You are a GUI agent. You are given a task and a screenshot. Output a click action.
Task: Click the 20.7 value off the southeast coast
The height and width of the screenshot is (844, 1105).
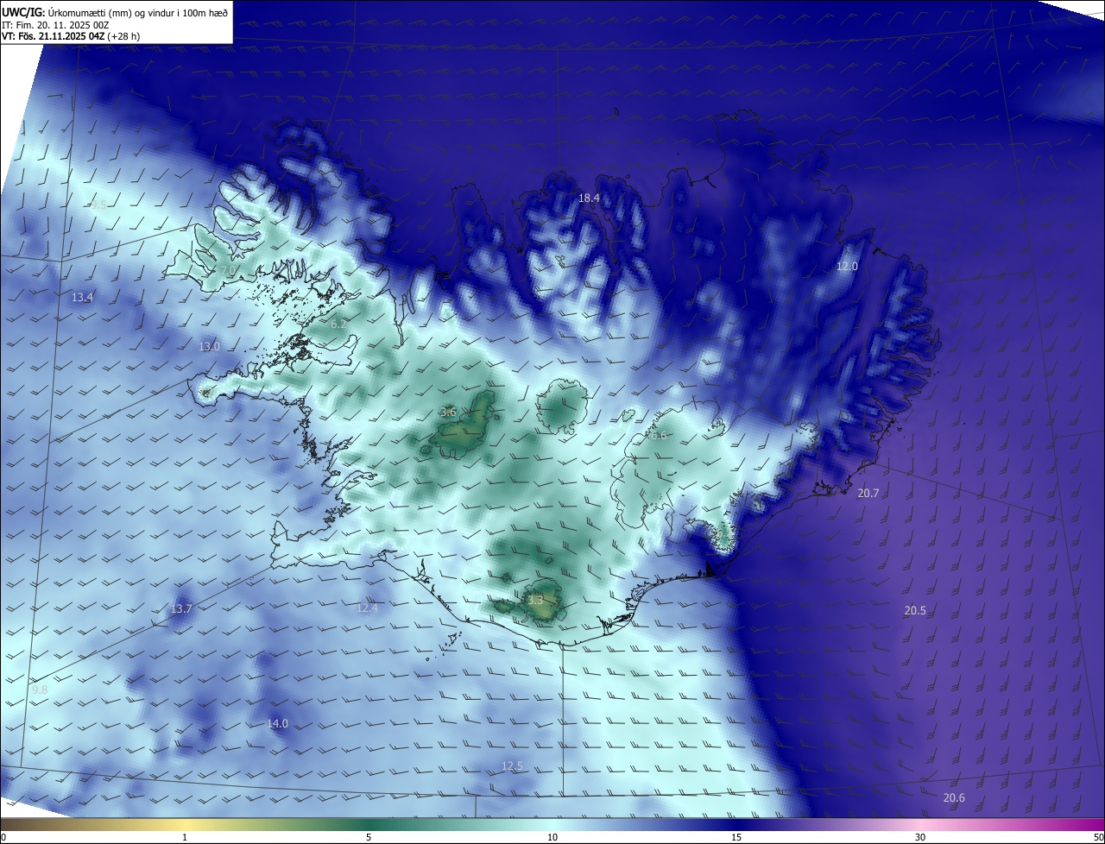(868, 494)
